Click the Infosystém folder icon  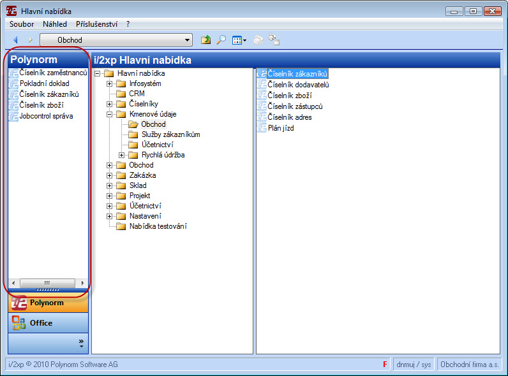click(x=121, y=84)
